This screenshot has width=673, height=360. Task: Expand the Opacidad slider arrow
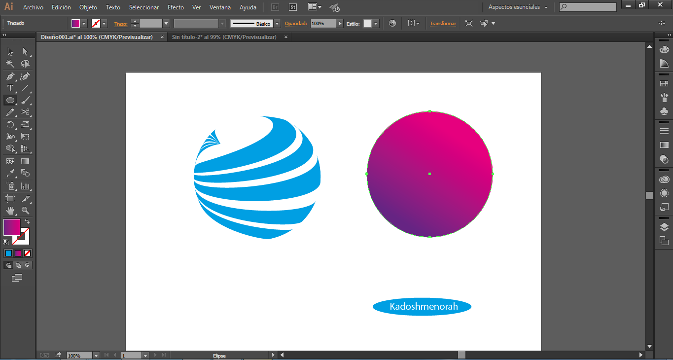(340, 23)
